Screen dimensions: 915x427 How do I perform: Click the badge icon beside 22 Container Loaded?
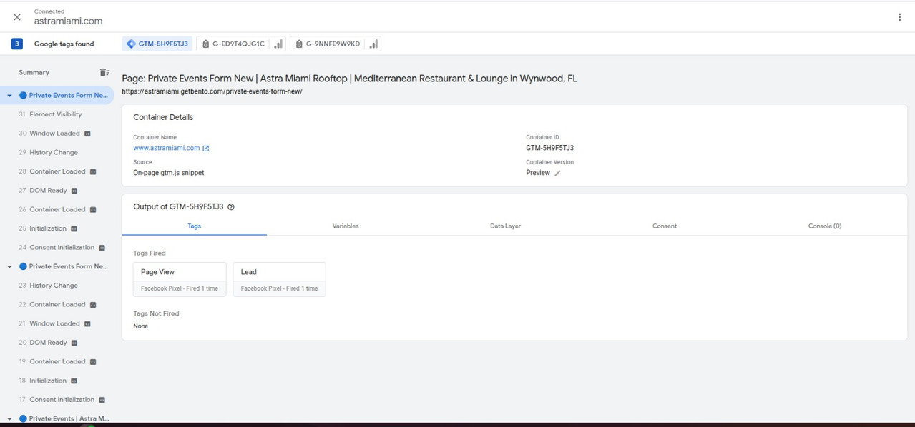coord(93,305)
